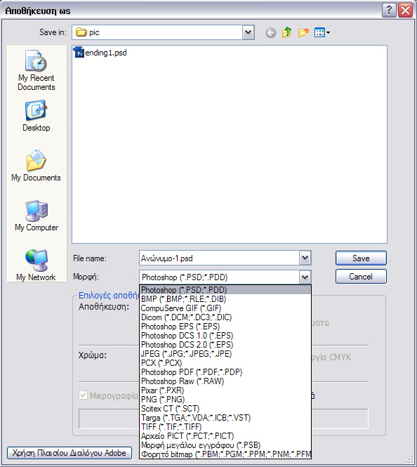Screen dimensions: 417x467
Task: Select the ending1.psd file
Action: pyautogui.click(x=100, y=53)
